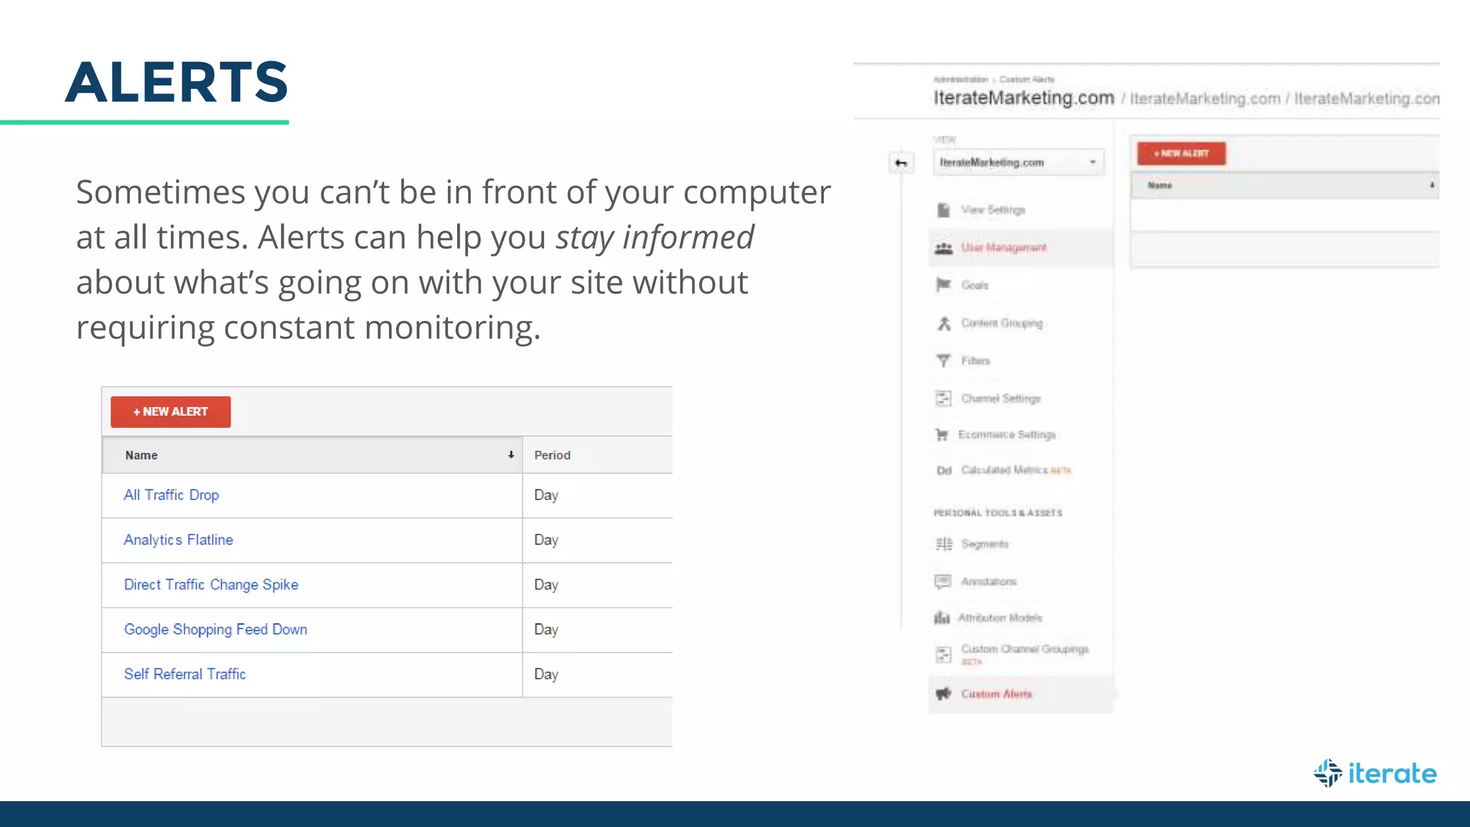Screen dimensions: 1470x827
Task: Open the Analytics Flatline alert
Action: coord(179,540)
